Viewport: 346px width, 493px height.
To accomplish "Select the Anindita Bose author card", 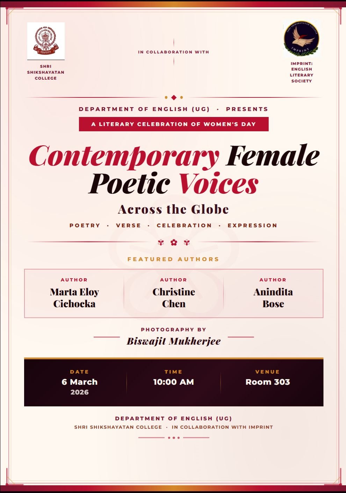I will (273, 294).
